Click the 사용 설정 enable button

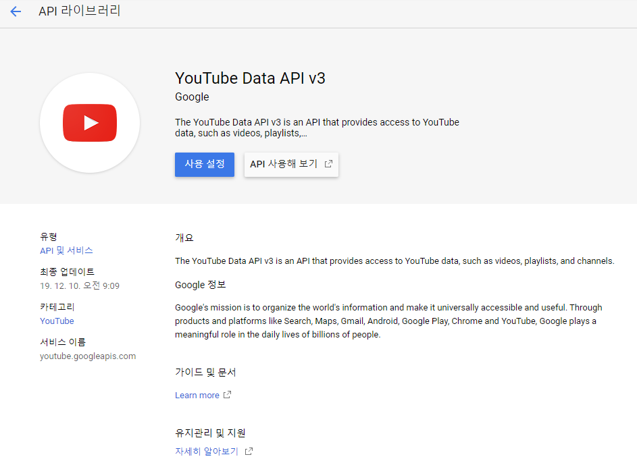pos(205,164)
